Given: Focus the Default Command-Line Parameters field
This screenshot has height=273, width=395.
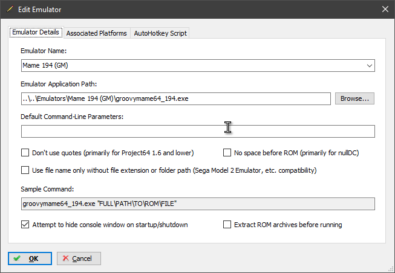Looking at the screenshot, I should [x=198, y=131].
